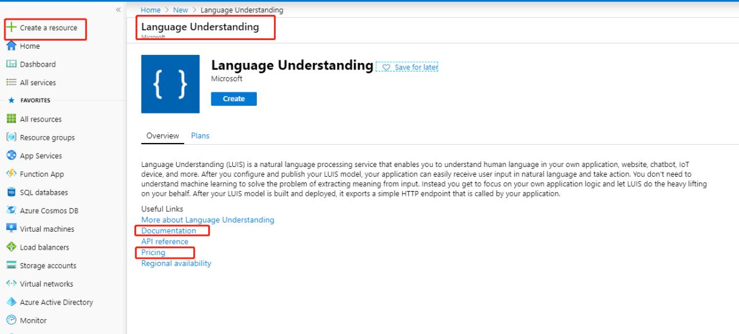Open the Azure Active Directory icon
This screenshot has height=334, width=739.
[x=11, y=302]
